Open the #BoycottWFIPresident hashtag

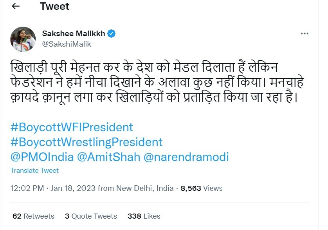[72, 127]
